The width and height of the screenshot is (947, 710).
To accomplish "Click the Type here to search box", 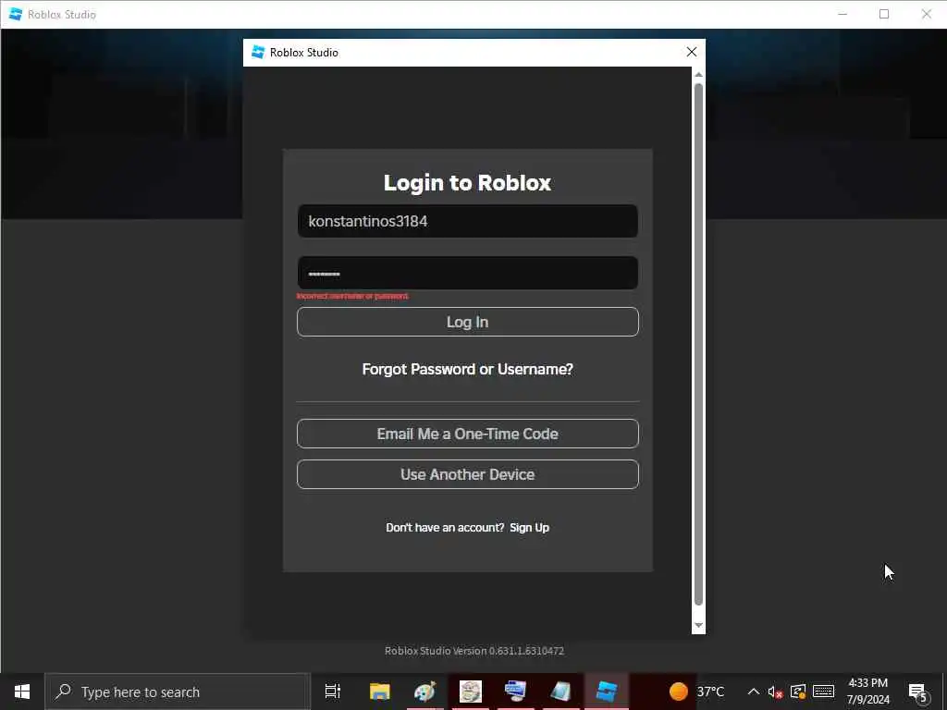I will pyautogui.click(x=178, y=692).
